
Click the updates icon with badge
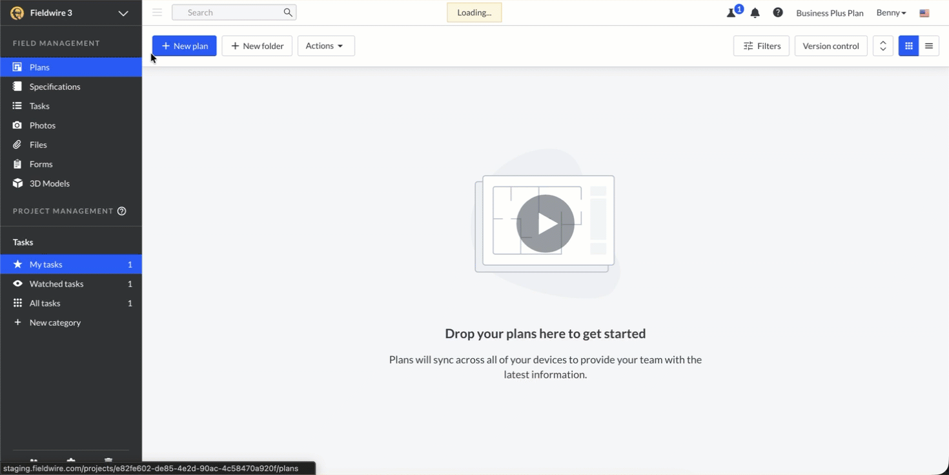coord(732,13)
